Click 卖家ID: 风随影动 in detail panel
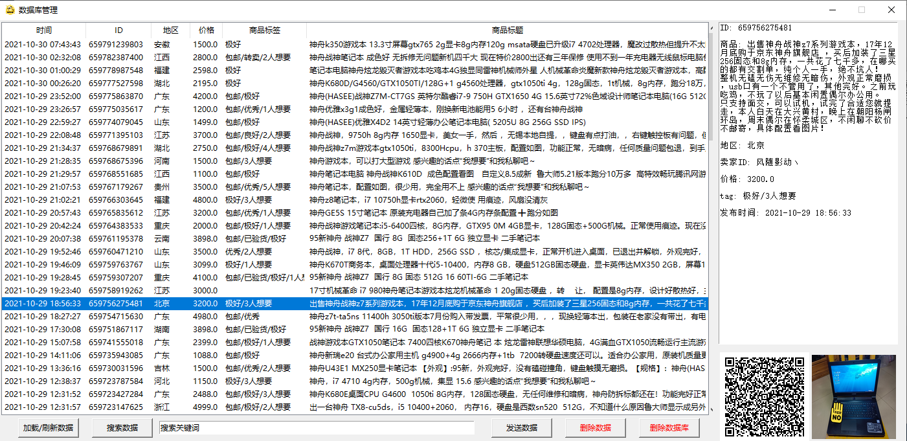Screen dimensions: 907x441 tap(759, 162)
